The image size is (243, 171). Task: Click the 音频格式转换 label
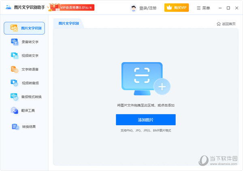(x=32, y=97)
